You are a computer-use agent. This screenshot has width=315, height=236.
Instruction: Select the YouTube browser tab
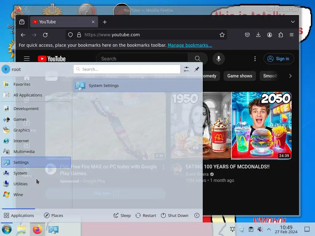64,22
